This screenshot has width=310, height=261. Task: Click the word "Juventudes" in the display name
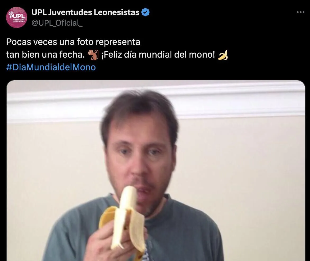coord(70,12)
